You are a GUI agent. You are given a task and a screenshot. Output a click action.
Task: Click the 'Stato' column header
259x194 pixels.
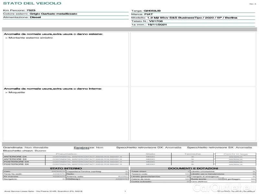[x=150, y=154]
